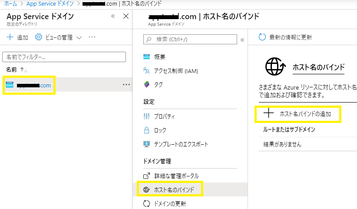Click the 追加 plus button

click(17, 37)
